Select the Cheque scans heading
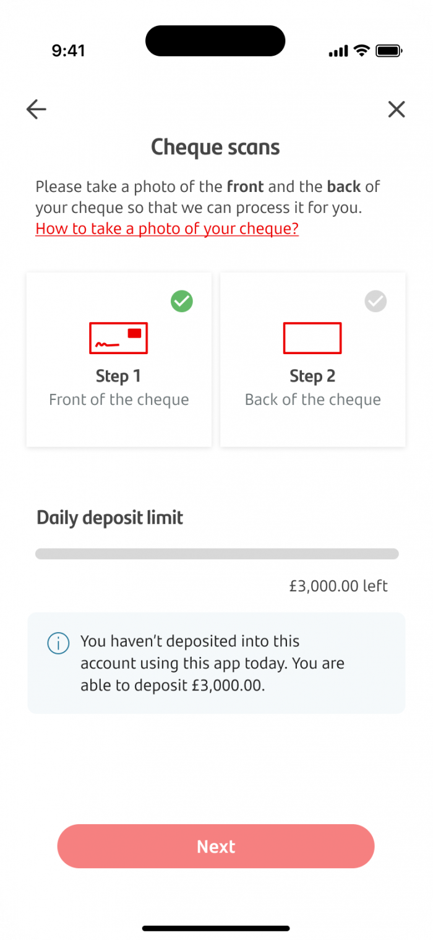This screenshot has width=433, height=940. pos(215,147)
